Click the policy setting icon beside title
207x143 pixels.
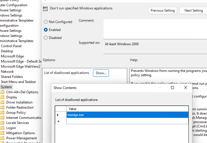click(x=45, y=9)
